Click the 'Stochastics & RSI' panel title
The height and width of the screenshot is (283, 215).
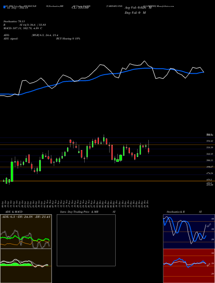184,212
